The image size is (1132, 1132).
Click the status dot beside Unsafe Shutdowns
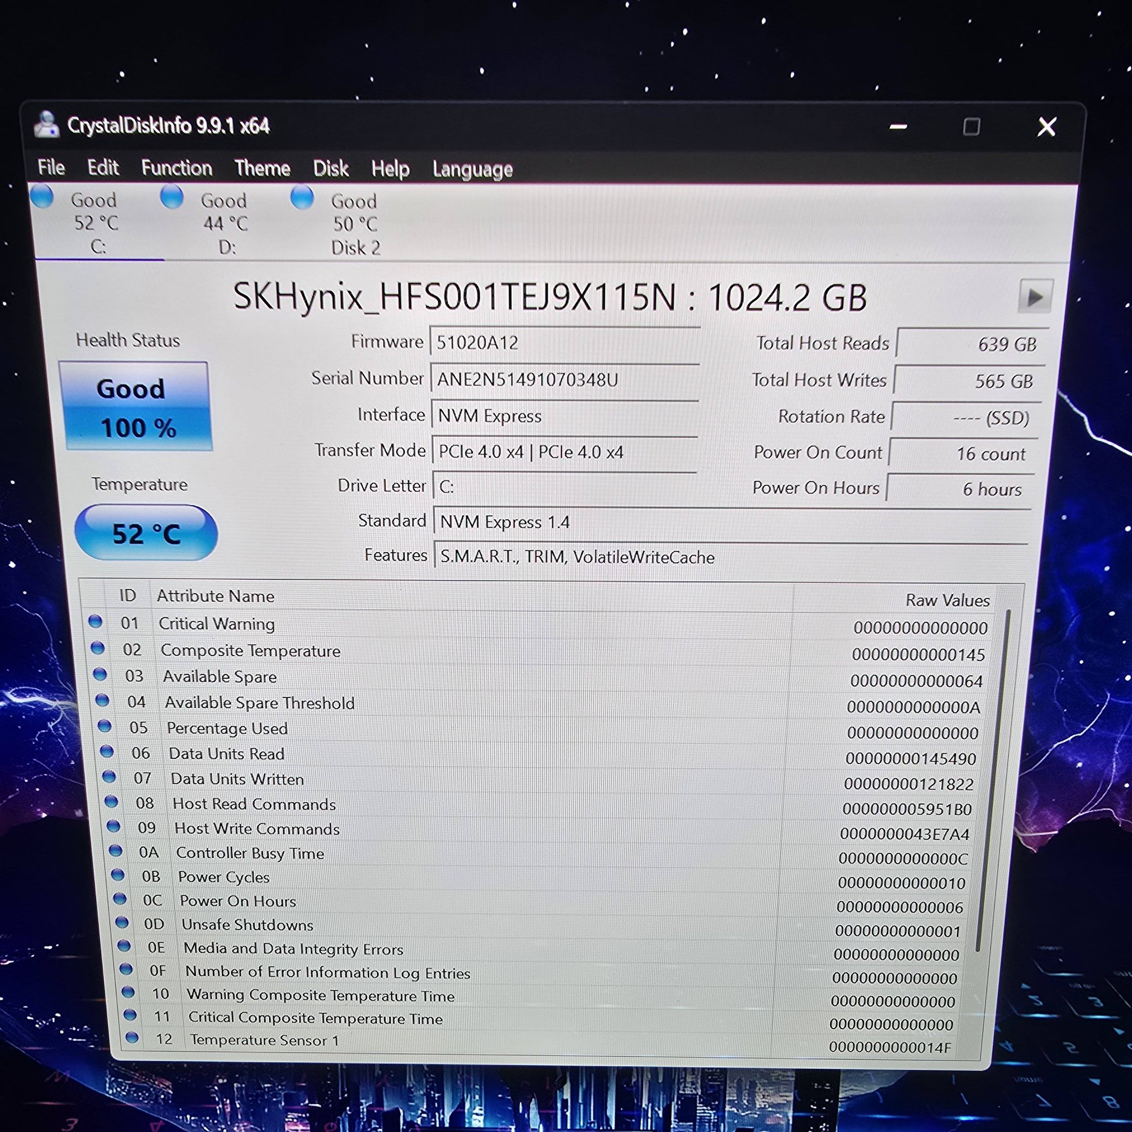[122, 921]
